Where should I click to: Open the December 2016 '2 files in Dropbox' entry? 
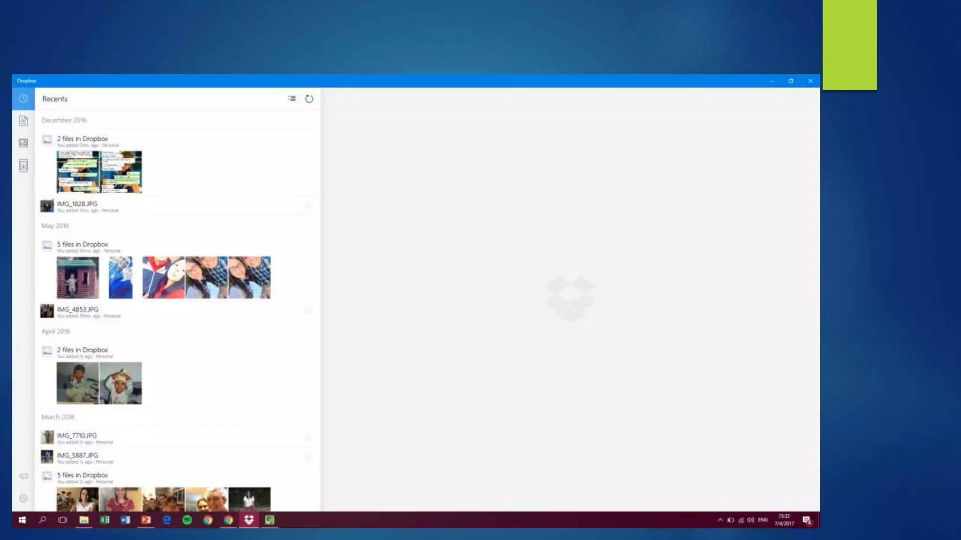click(82, 139)
